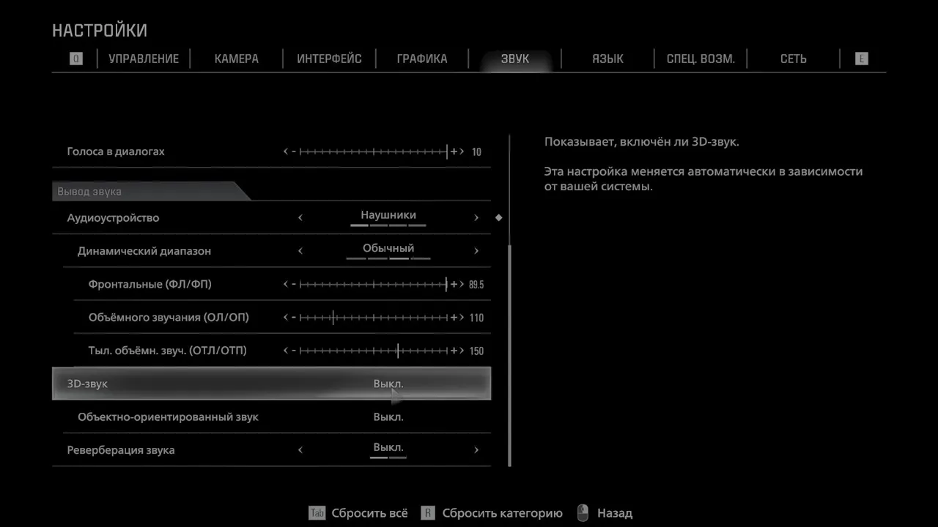938x527 pixels.
Task: Select the Объёмного звучания (ОЛ/ОП) label
Action: (x=169, y=317)
